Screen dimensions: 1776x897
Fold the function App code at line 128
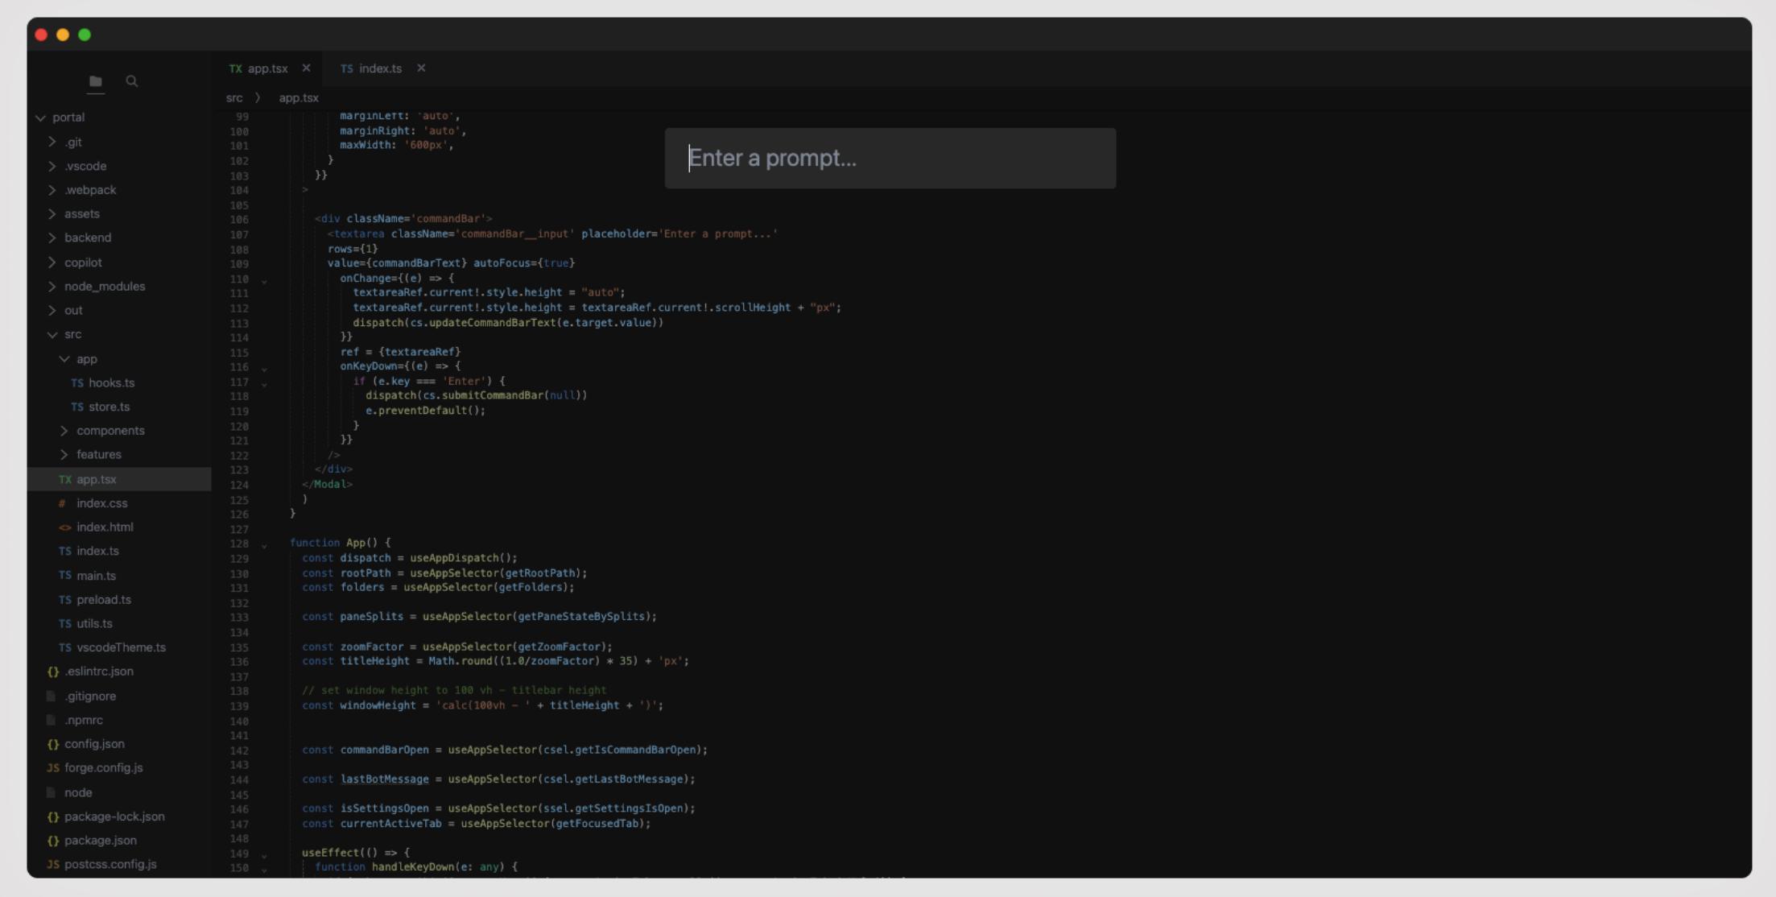pos(264,545)
